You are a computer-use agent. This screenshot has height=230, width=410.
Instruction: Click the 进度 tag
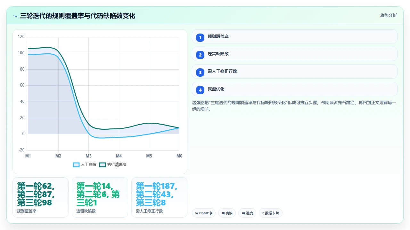(x=247, y=213)
